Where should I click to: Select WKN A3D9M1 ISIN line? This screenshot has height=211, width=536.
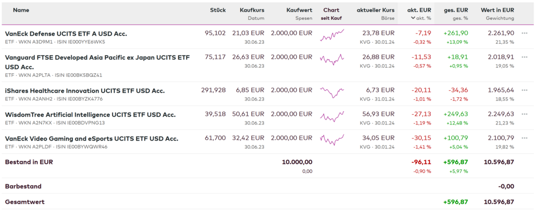55,42
